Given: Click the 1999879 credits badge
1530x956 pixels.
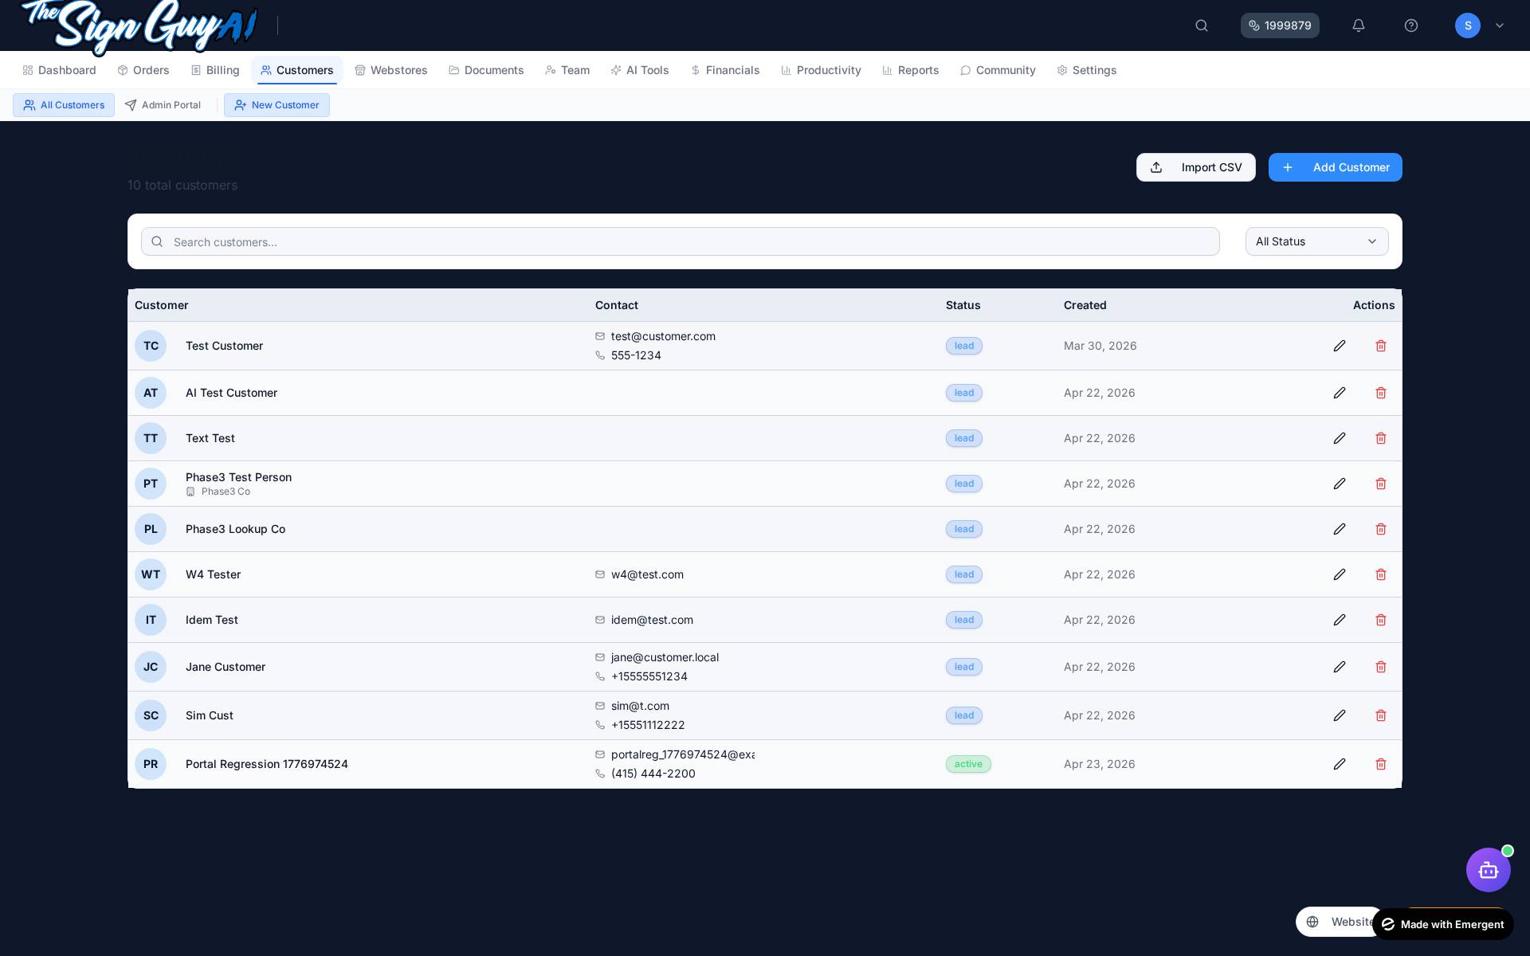Looking at the screenshot, I should [x=1280, y=25].
